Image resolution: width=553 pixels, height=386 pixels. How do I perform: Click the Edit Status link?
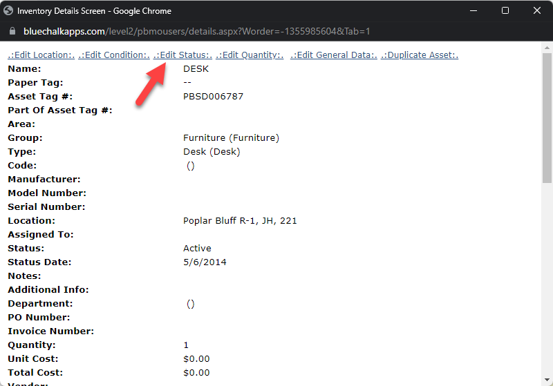click(182, 55)
